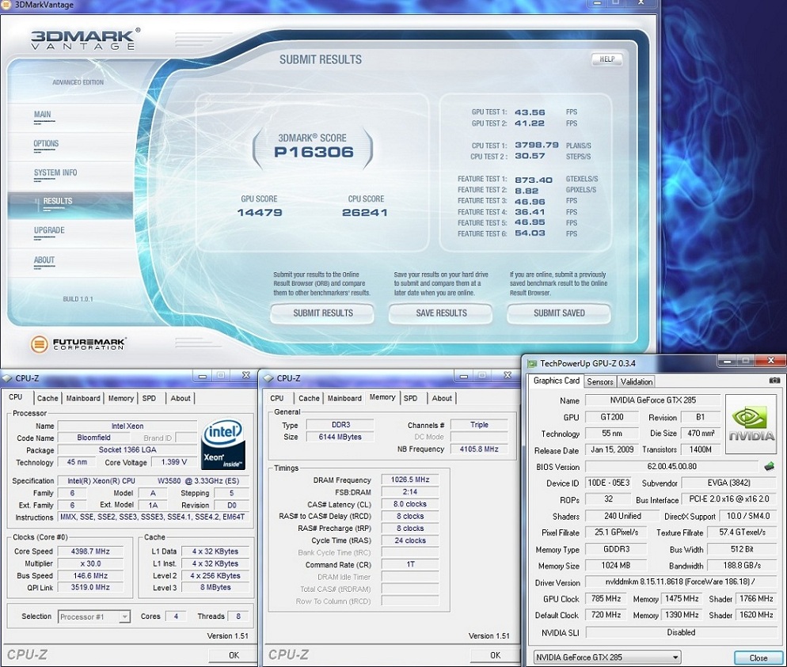Click the SUBMIT RESULTS button
Image resolution: width=787 pixels, height=667 pixels.
click(x=323, y=313)
